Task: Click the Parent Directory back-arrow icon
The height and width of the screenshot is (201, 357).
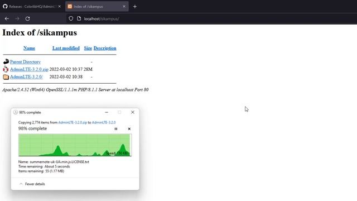Action: coord(6,61)
